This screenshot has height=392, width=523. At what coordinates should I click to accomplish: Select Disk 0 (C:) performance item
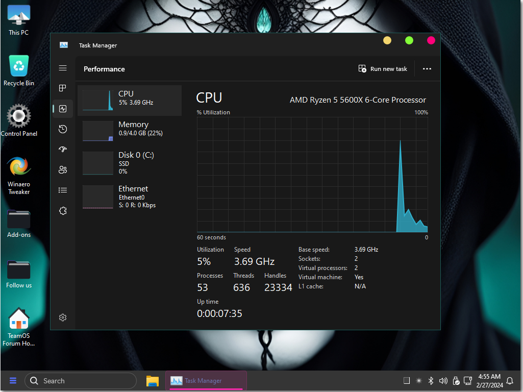[x=130, y=162]
